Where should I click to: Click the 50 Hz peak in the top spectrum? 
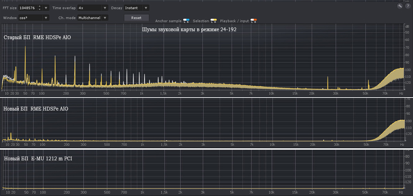tap(25, 48)
